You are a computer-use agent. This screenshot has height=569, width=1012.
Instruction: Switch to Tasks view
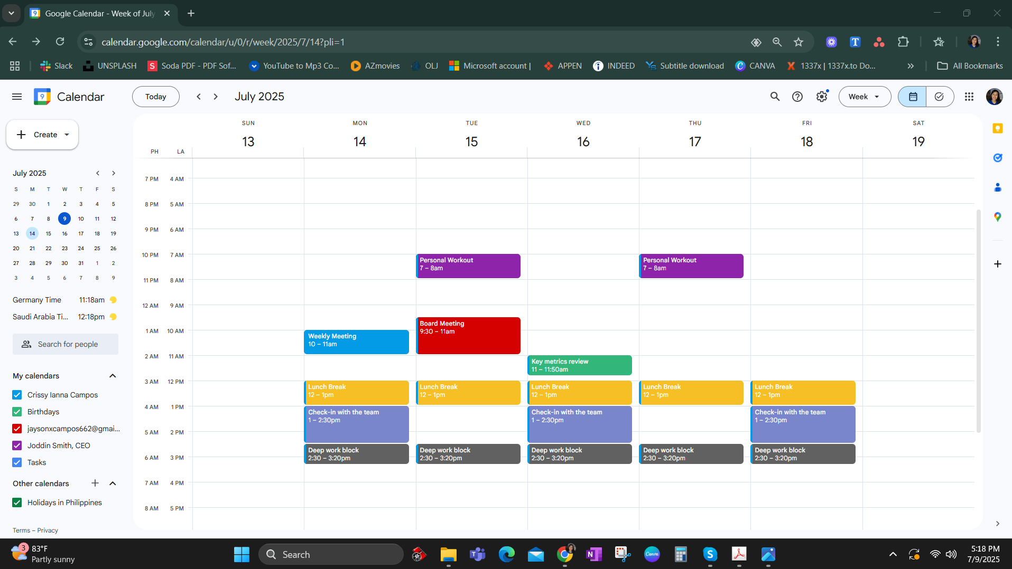click(939, 97)
